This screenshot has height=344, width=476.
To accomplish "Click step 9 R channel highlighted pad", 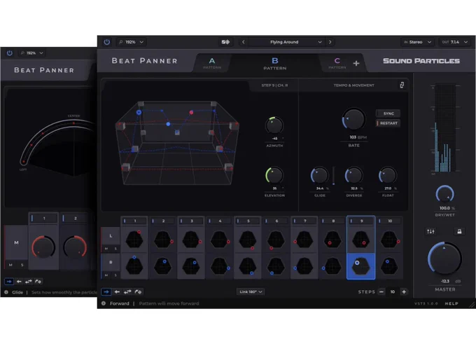I will click(x=361, y=266).
